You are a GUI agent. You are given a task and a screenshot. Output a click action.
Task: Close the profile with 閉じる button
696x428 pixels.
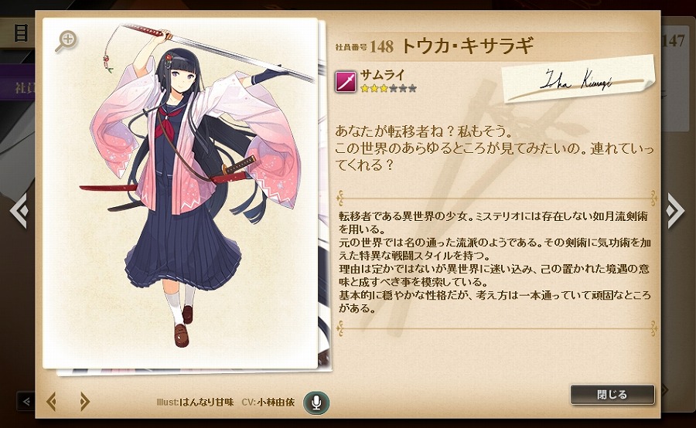point(612,394)
